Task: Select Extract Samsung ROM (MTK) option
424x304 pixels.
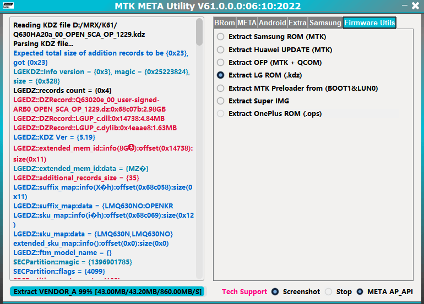Action: (x=272, y=36)
